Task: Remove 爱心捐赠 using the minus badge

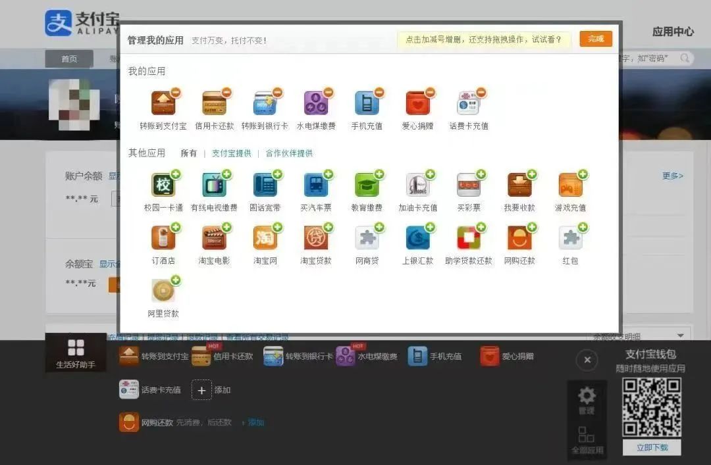Action: 430,93
